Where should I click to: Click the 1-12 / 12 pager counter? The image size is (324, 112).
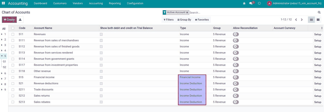tap(286, 20)
